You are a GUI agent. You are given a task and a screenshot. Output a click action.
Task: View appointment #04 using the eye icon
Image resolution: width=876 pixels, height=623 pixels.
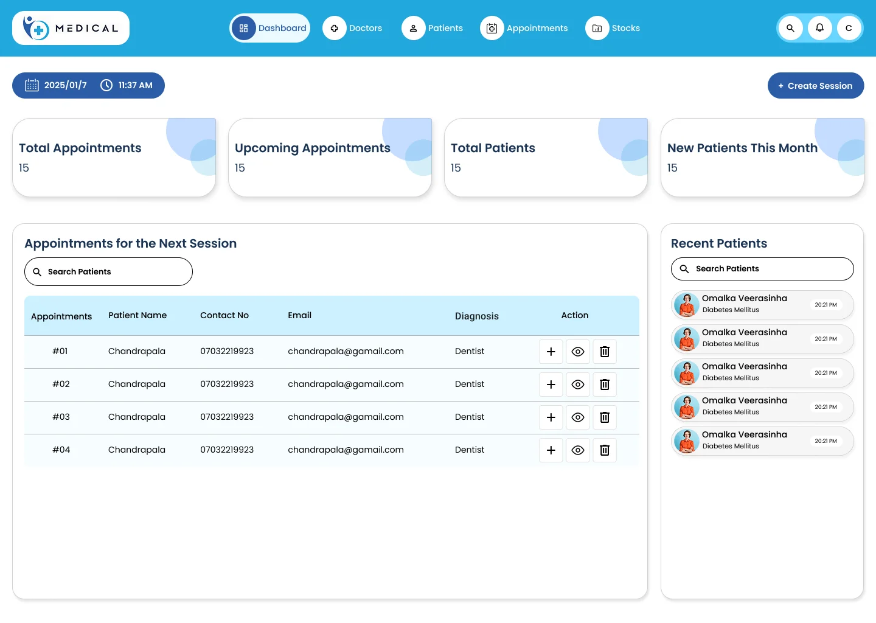pyautogui.click(x=578, y=450)
